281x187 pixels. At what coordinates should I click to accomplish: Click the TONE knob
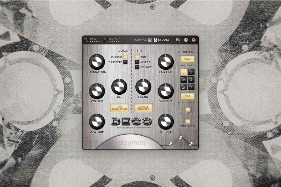coord(119,87)
